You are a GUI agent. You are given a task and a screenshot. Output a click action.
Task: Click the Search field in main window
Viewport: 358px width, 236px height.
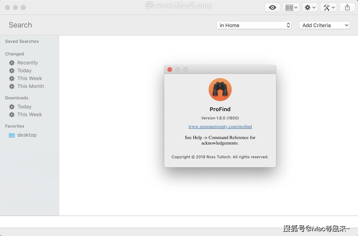tap(20, 25)
